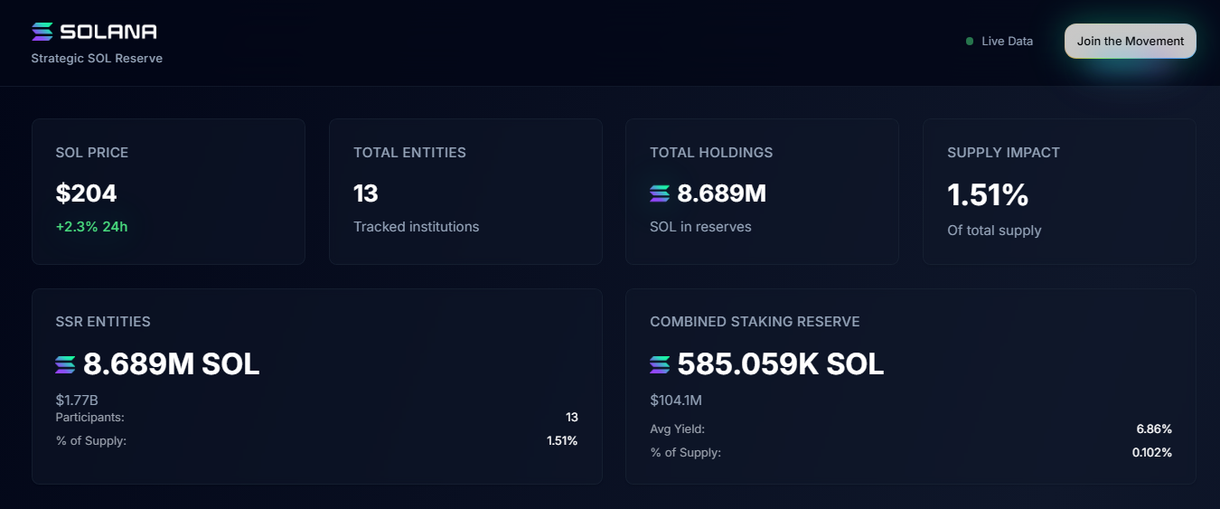Screen dimensions: 1220x509
Task: Click the Solana logo in the header
Action: (94, 32)
